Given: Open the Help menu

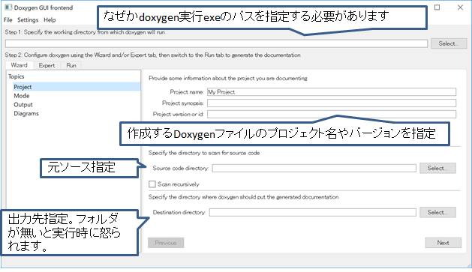Looking at the screenshot, I should point(50,19).
